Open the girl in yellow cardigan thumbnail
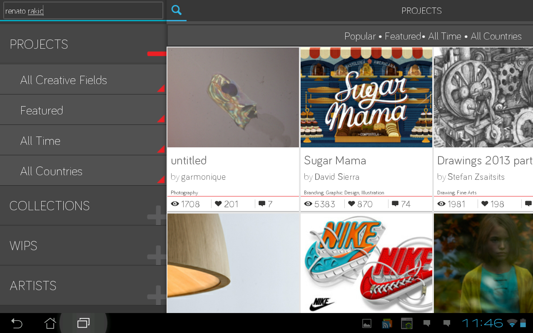The image size is (533, 333). pos(483,263)
